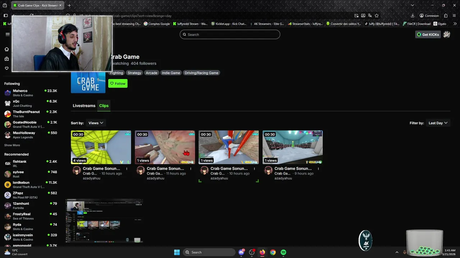Click the Windows Start button
This screenshot has height=258, width=460.
177,252
